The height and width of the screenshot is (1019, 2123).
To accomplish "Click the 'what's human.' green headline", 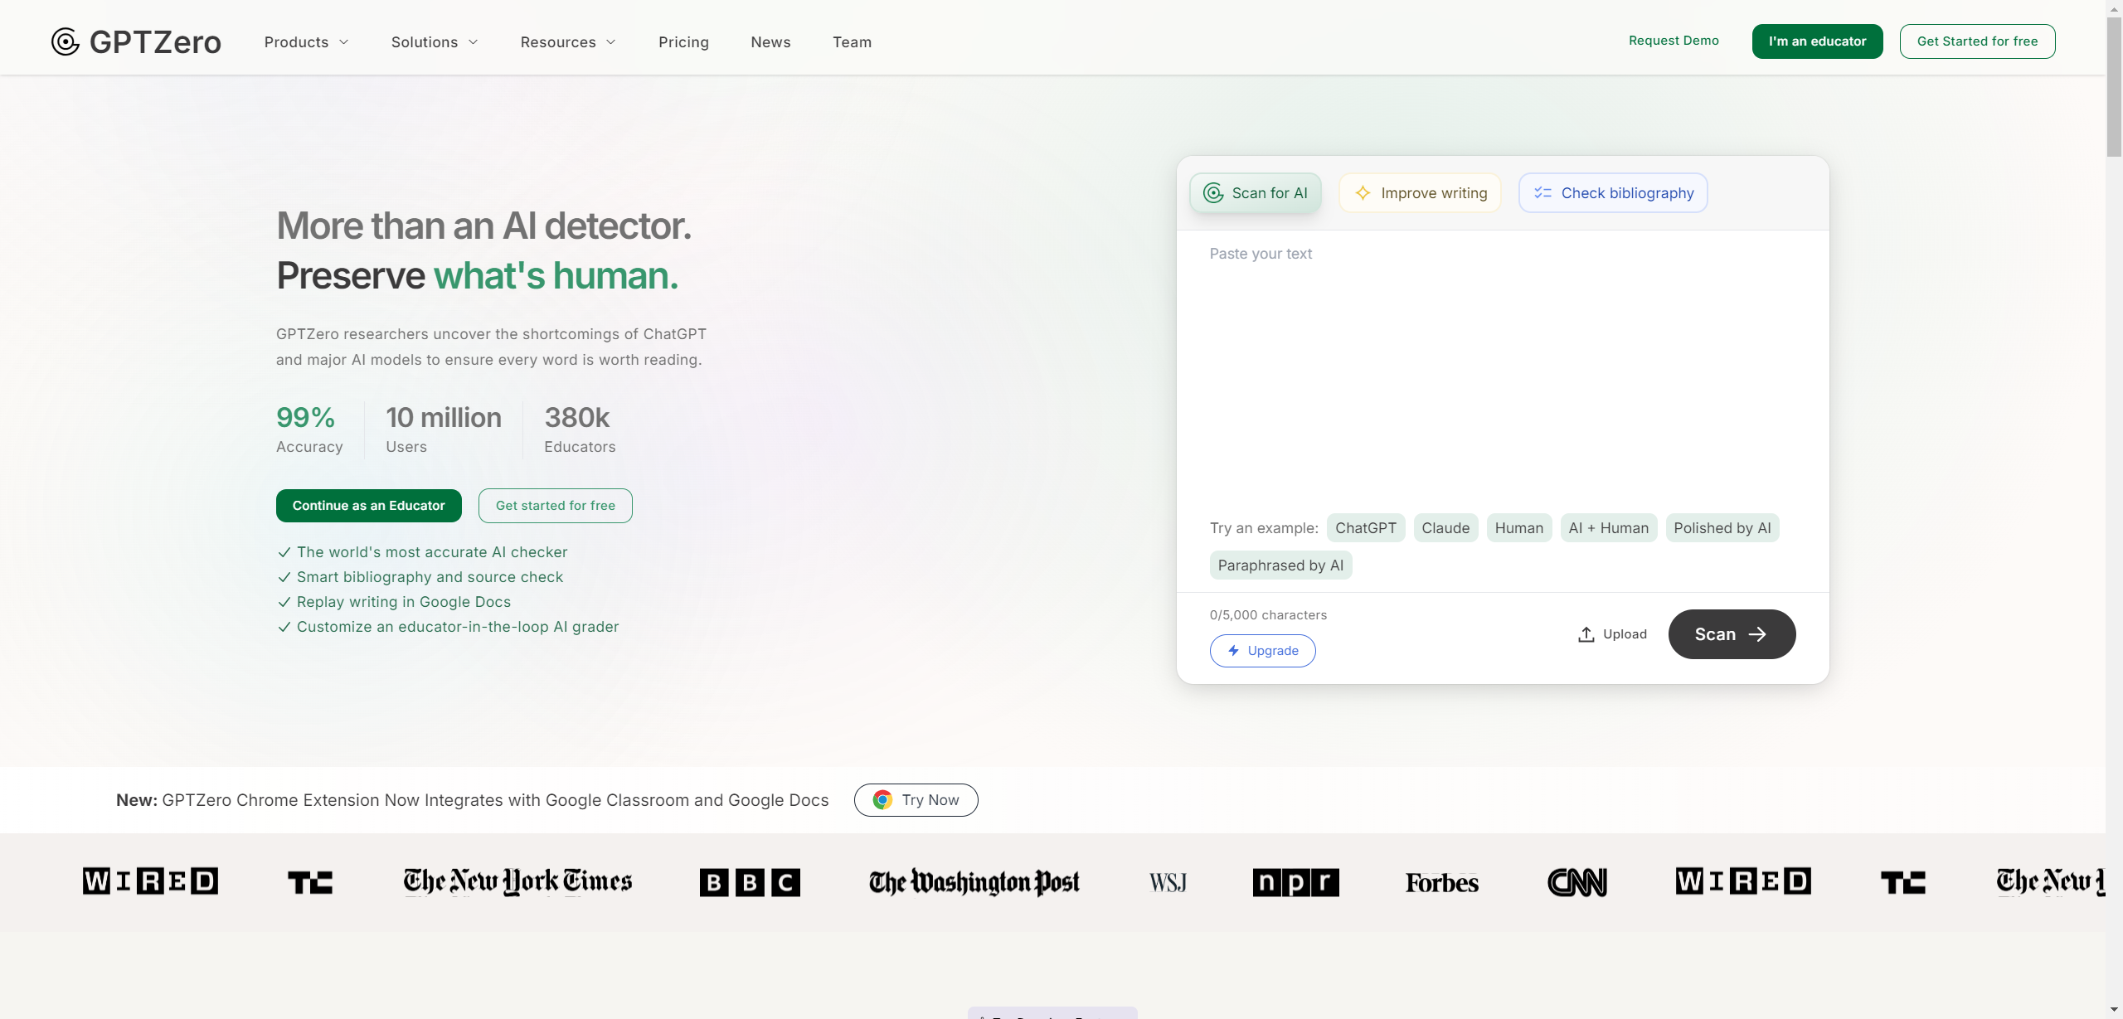I will (x=556, y=276).
